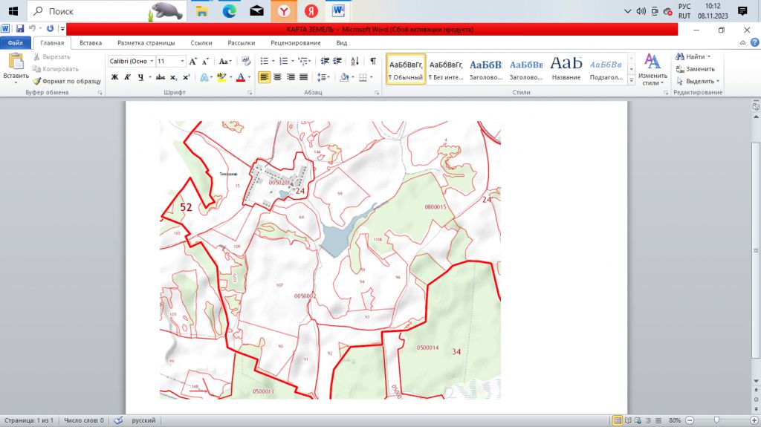Image resolution: width=761 pixels, height=427 pixels.
Task: Click the русский language indicator
Action: point(143,420)
